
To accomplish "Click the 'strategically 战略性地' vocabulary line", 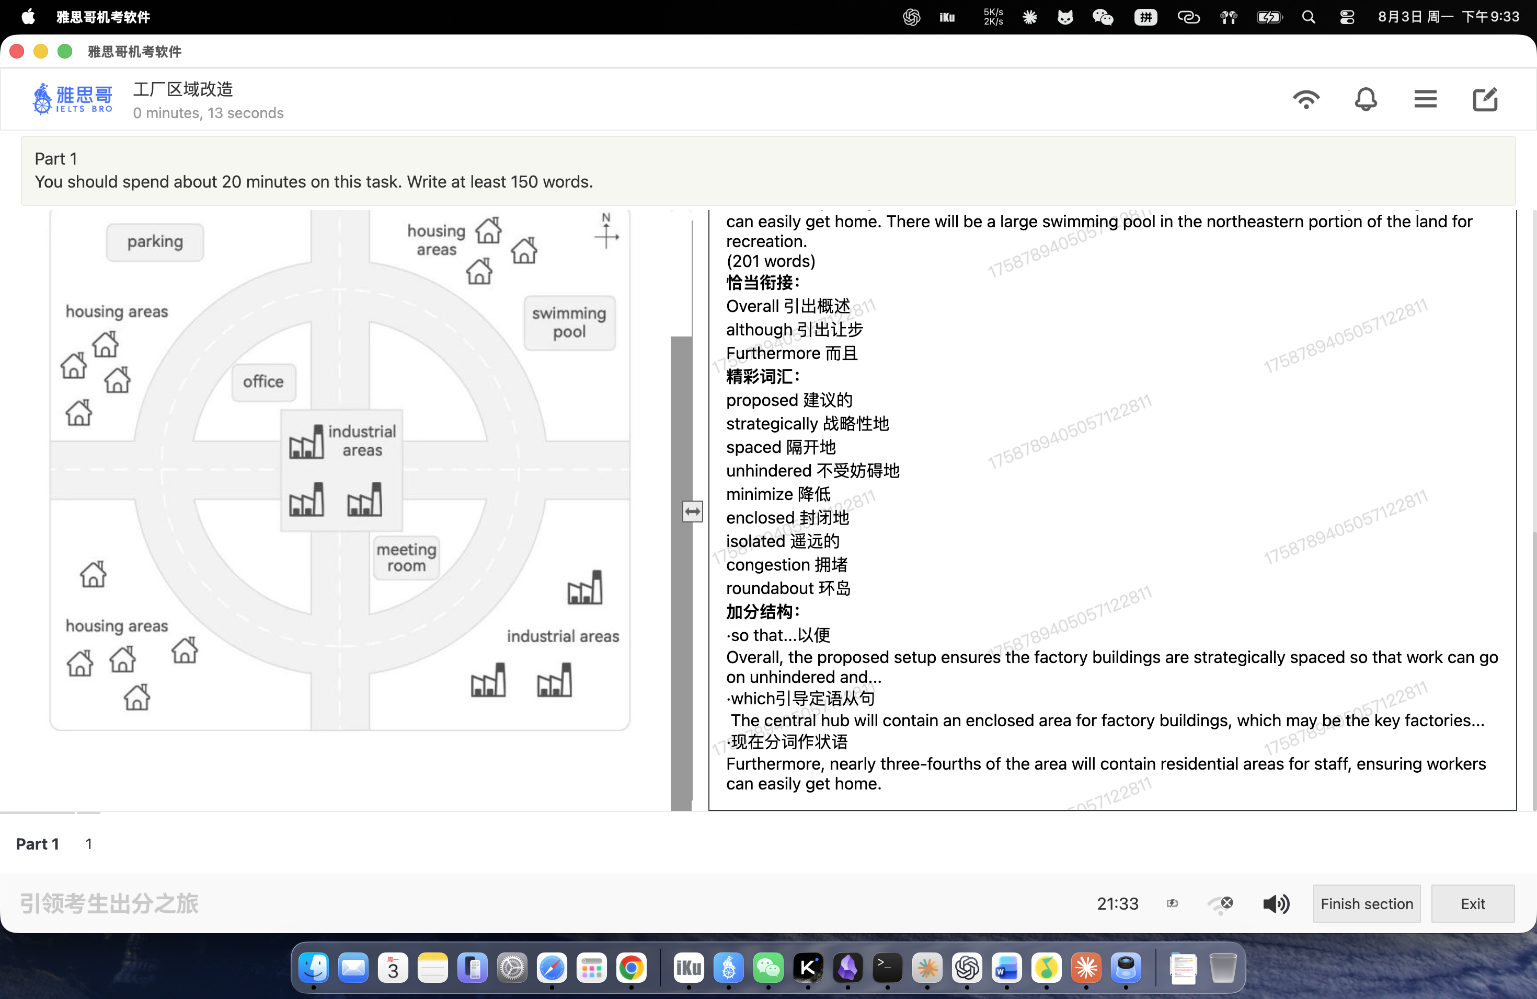I will pyautogui.click(x=807, y=423).
